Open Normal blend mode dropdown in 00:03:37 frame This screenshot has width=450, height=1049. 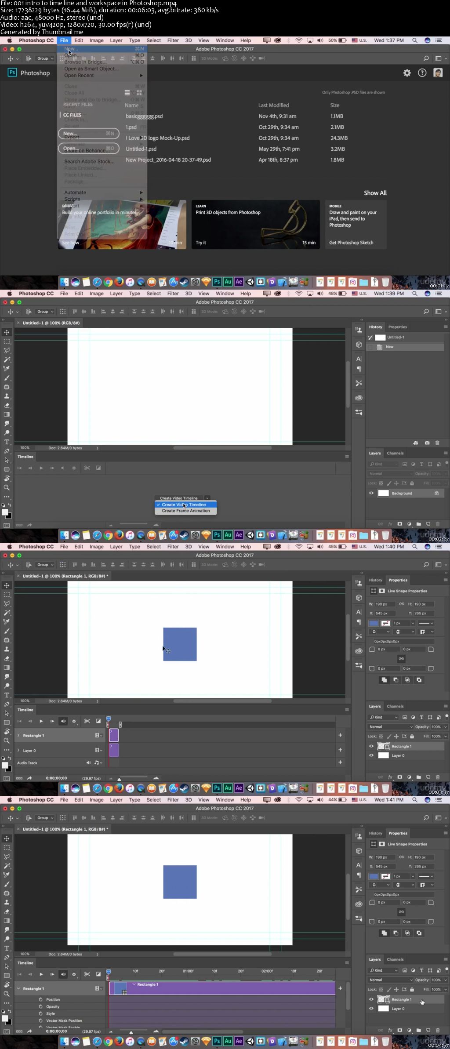click(391, 726)
